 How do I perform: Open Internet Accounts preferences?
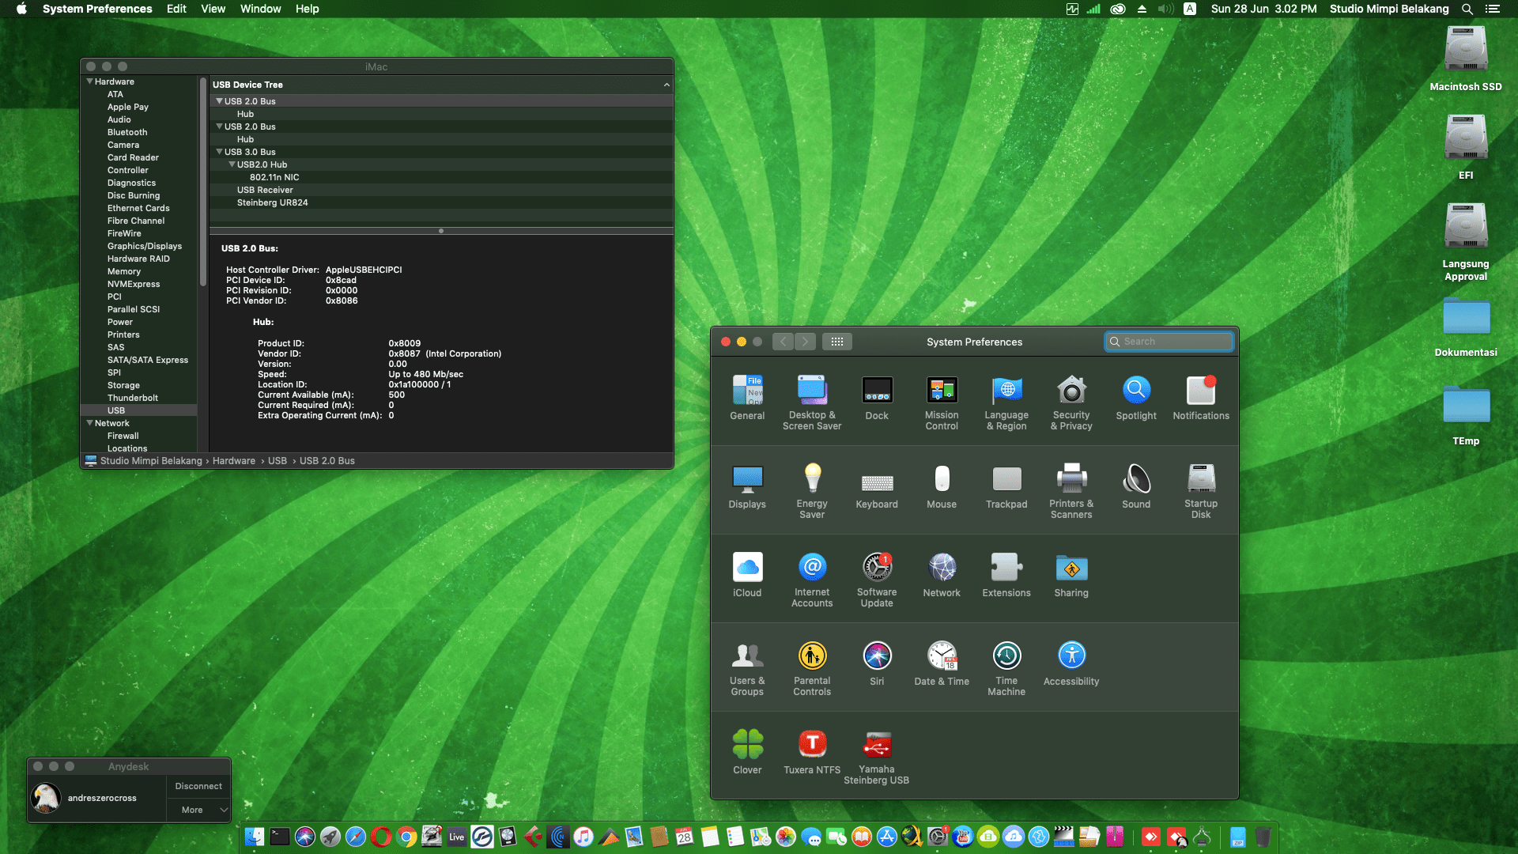812,580
